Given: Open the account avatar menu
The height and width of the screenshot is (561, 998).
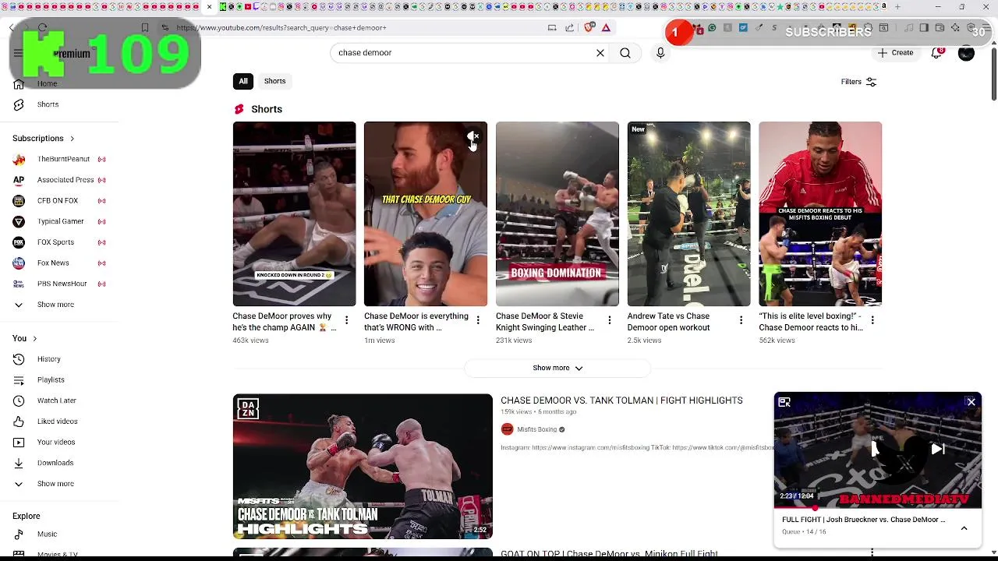Looking at the screenshot, I should [966, 53].
